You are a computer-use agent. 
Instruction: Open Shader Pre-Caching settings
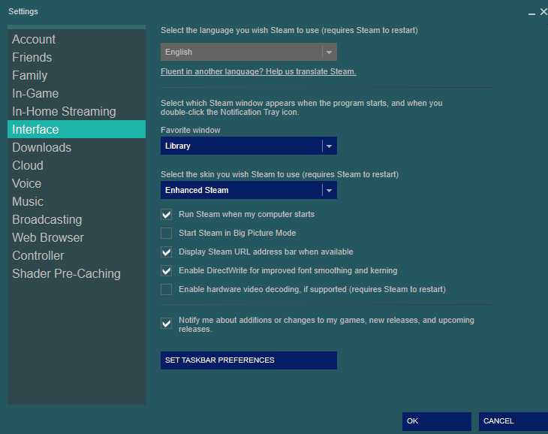(x=76, y=273)
